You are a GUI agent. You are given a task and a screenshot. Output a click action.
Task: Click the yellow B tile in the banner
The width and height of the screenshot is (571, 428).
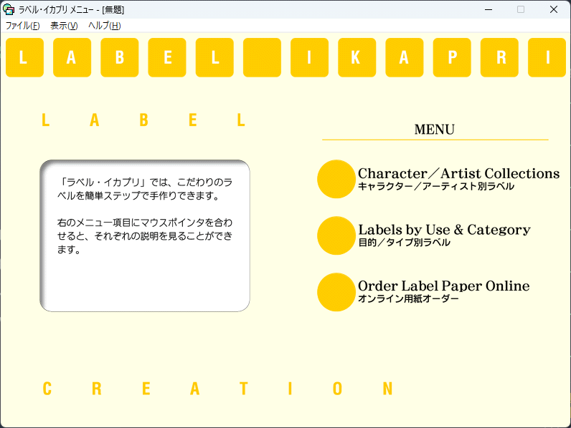click(x=120, y=57)
